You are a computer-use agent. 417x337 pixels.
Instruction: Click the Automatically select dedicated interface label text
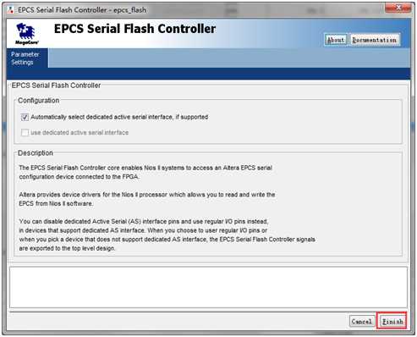pyautogui.click(x=119, y=117)
